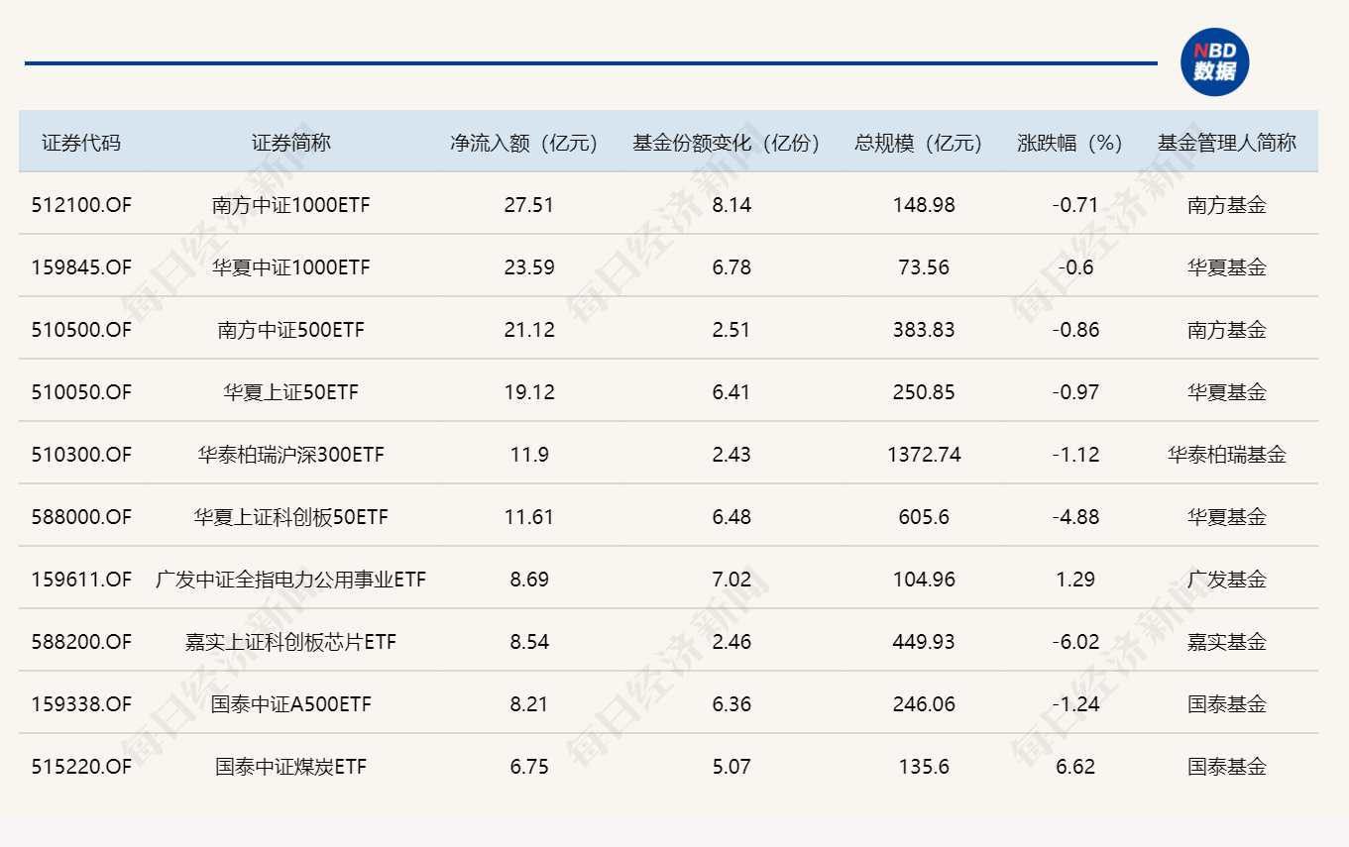Select net inflow value 27.51
The height and width of the screenshot is (847, 1349).
pyautogui.click(x=528, y=205)
